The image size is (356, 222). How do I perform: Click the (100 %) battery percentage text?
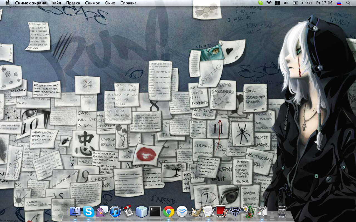coord(306,3)
